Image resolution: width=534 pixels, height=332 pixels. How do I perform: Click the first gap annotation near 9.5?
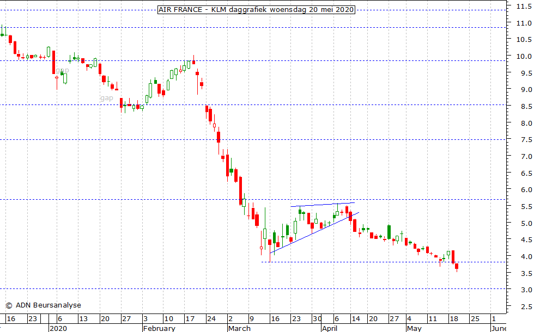click(63, 70)
